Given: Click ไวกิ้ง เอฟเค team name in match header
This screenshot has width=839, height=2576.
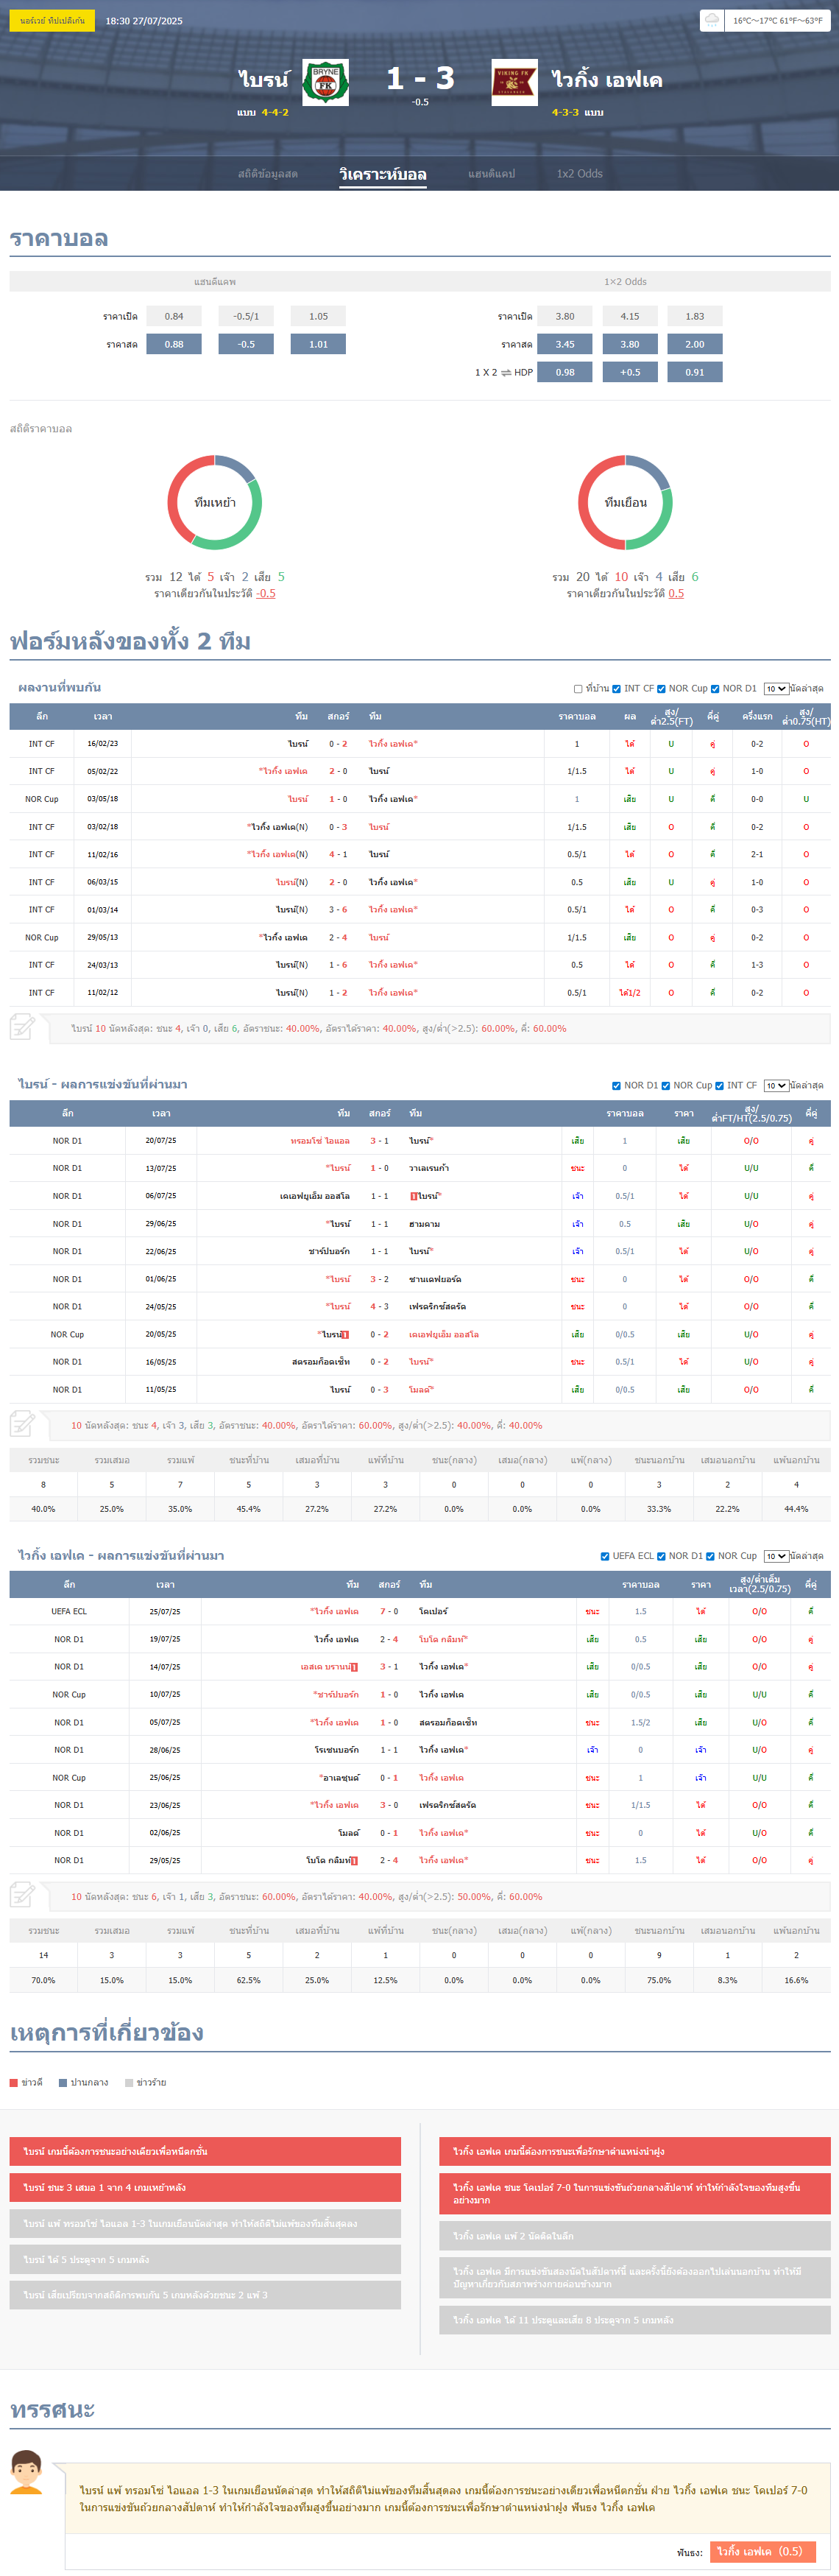Looking at the screenshot, I should 606,80.
